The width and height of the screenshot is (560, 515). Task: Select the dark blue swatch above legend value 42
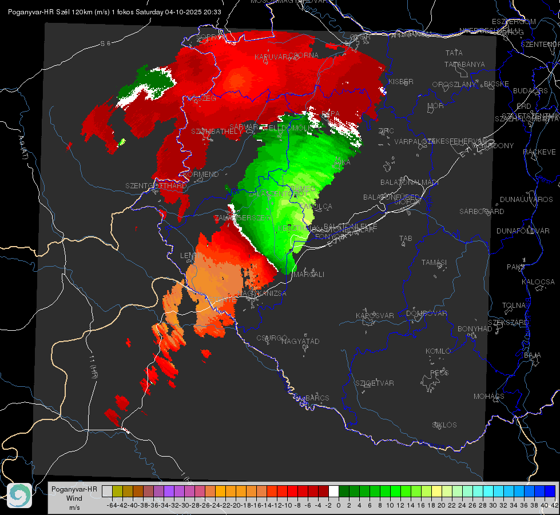coord(550,491)
